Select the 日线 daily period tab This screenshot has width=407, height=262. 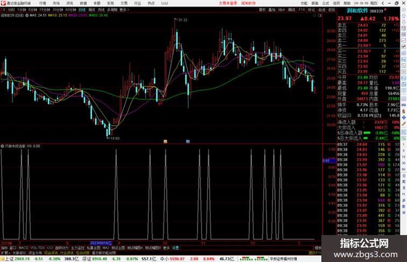pos(82,9)
